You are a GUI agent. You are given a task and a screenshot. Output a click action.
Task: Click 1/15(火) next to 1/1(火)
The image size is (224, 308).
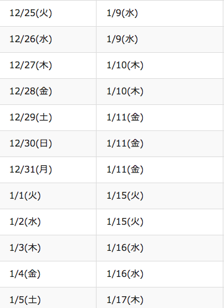(x=160, y=196)
